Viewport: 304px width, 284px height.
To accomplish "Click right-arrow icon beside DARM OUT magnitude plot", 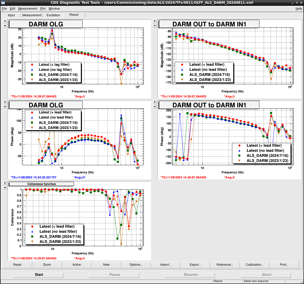I will 154,21.
